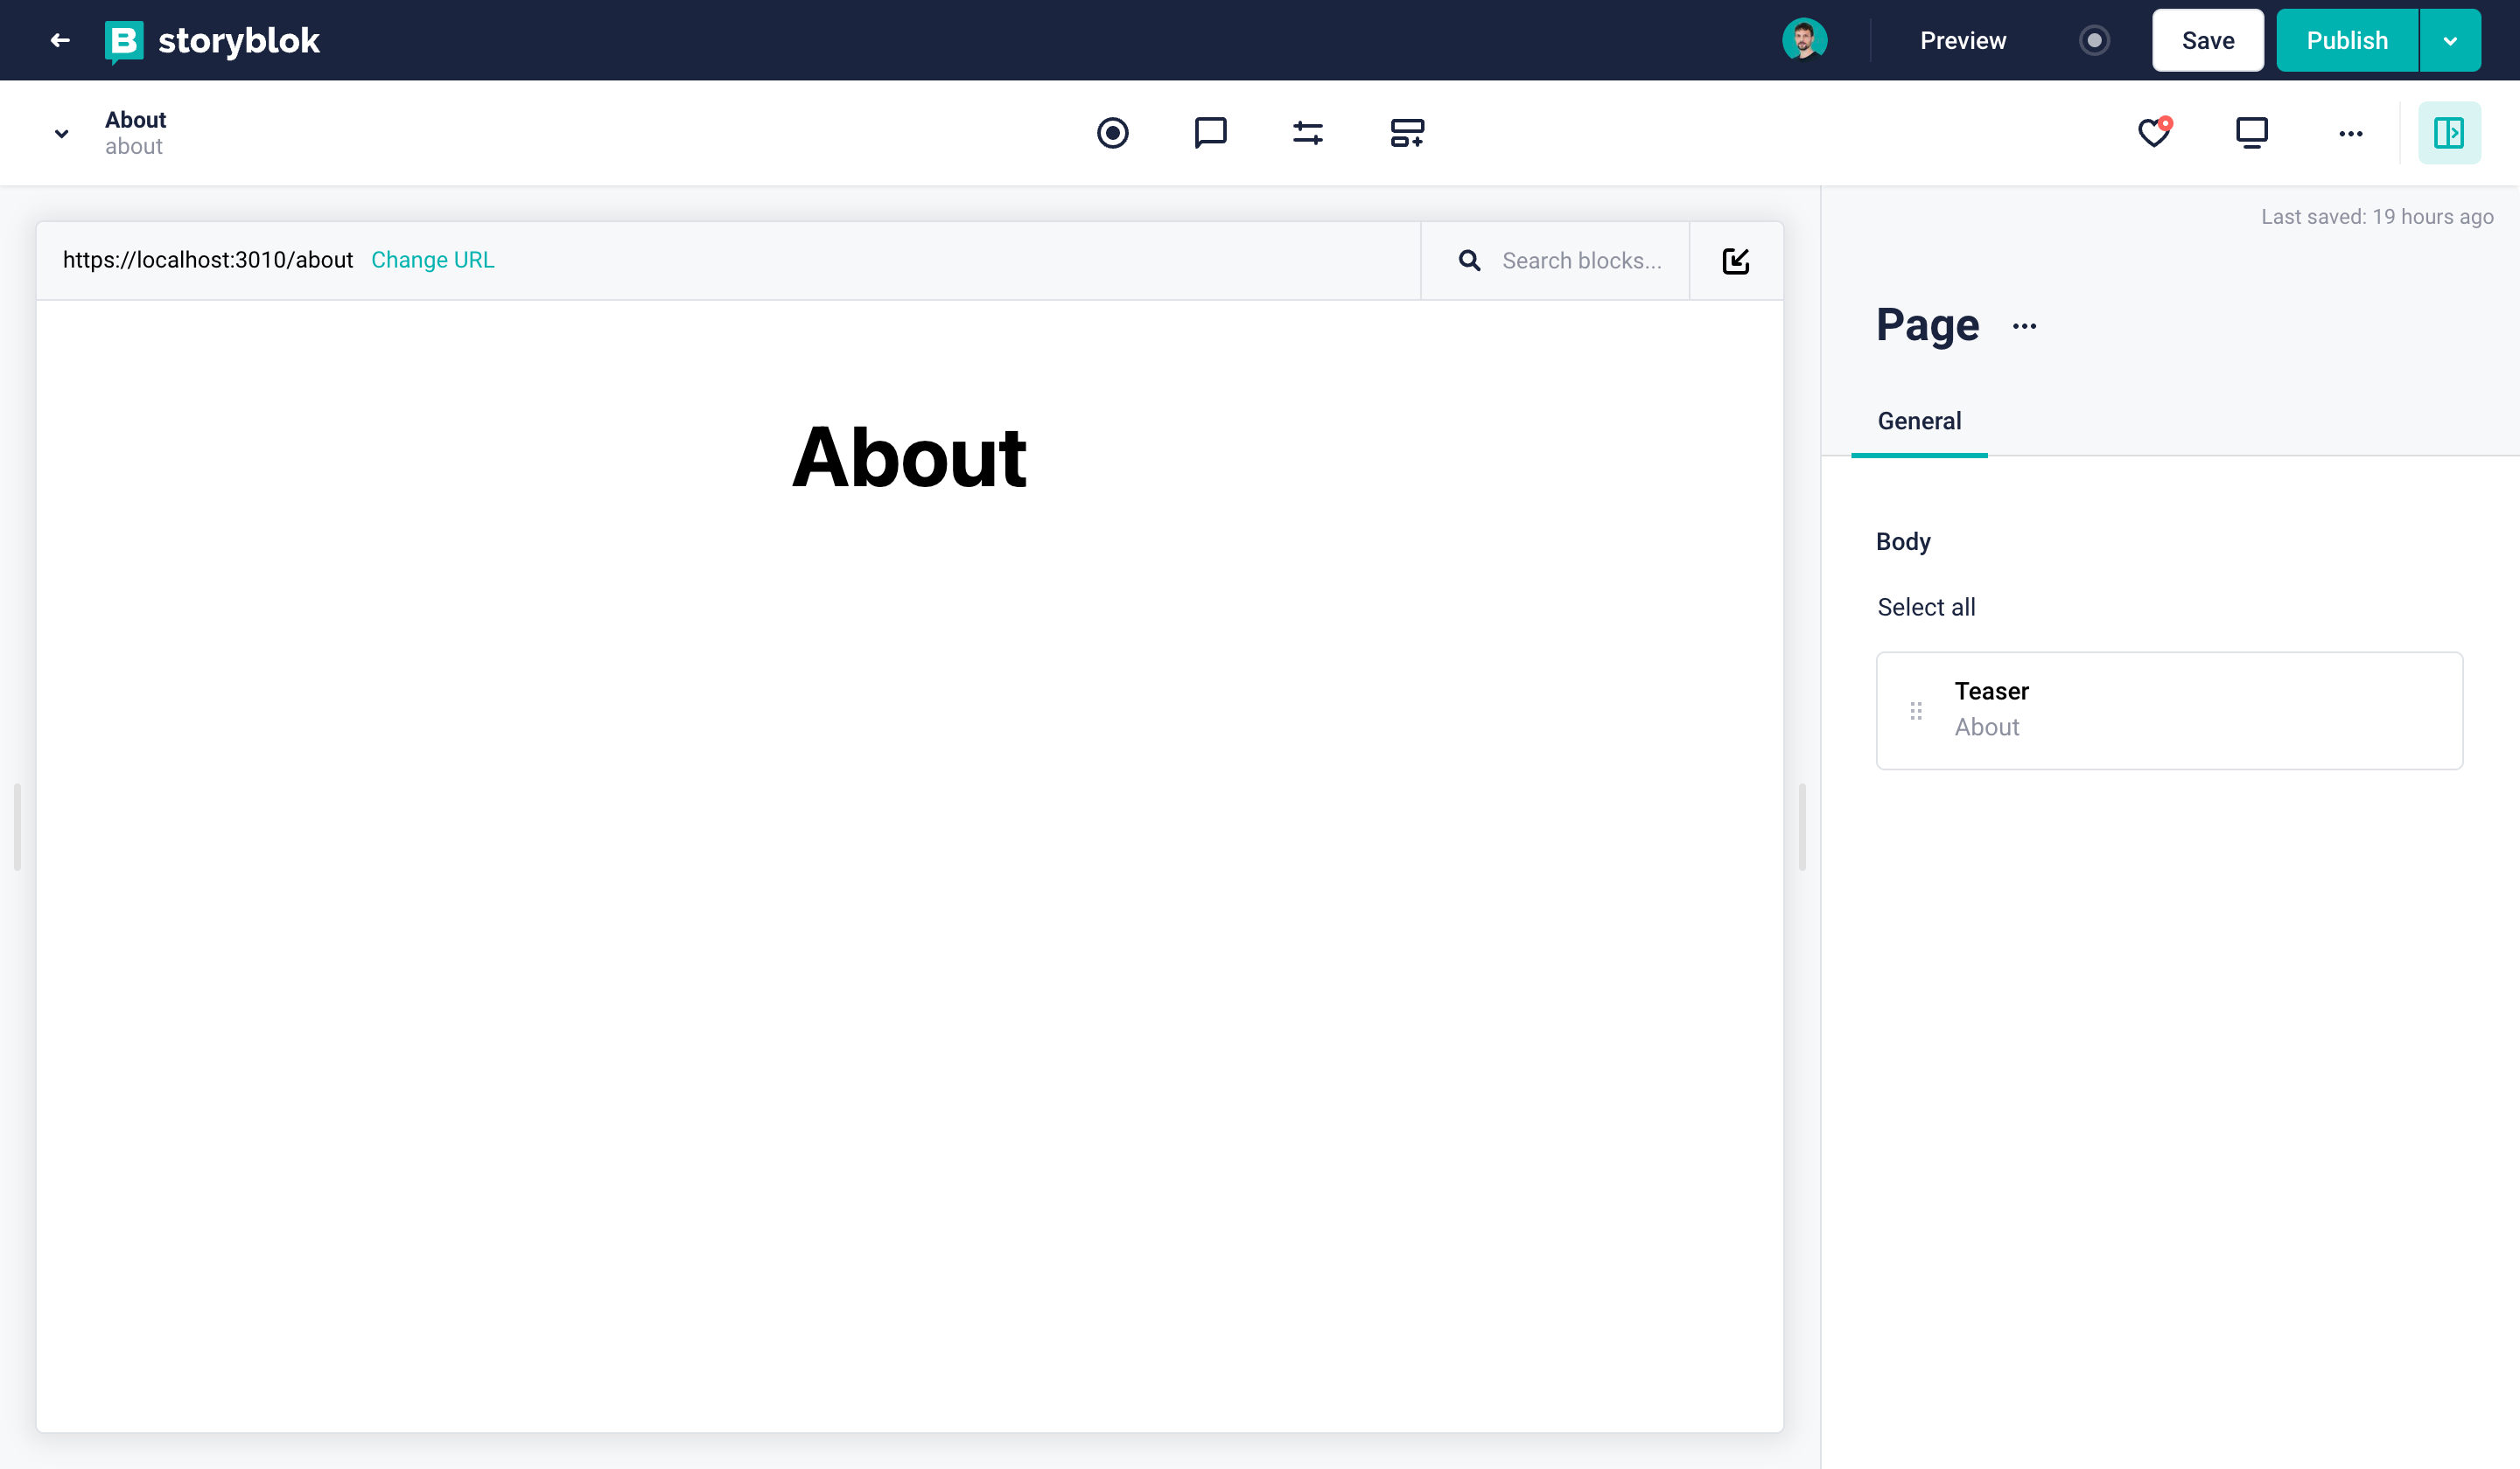
Task: Click the Preview button
Action: (1962, 40)
